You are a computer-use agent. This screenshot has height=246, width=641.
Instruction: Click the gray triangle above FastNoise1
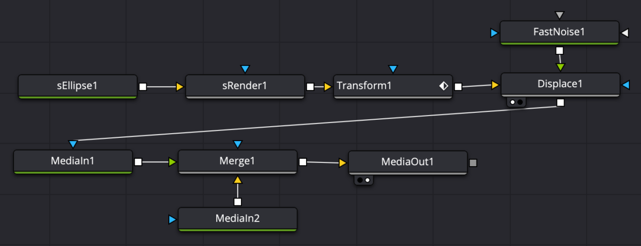[x=559, y=15]
